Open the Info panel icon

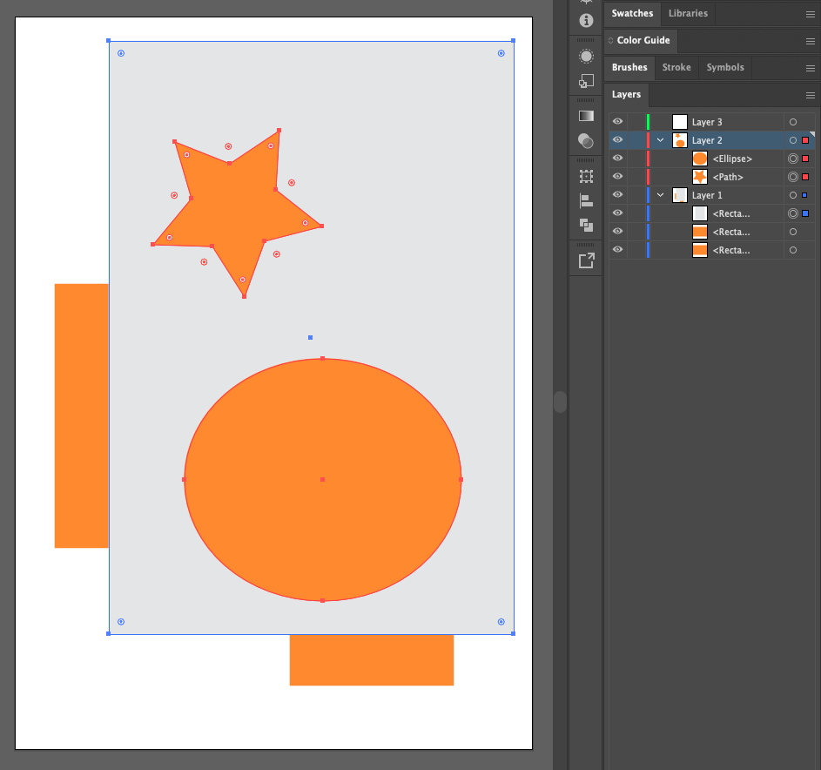(585, 22)
